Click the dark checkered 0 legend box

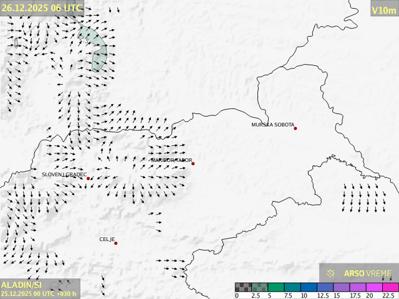[x=243, y=287]
